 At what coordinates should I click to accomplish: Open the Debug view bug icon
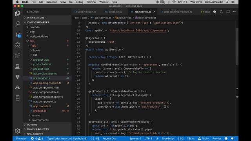pyautogui.click(x=17, y=45)
